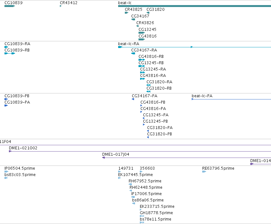This screenshot has height=224, width=271.
Task: Select the IP17006.5prime EST glyph
Action: pos(133,197)
